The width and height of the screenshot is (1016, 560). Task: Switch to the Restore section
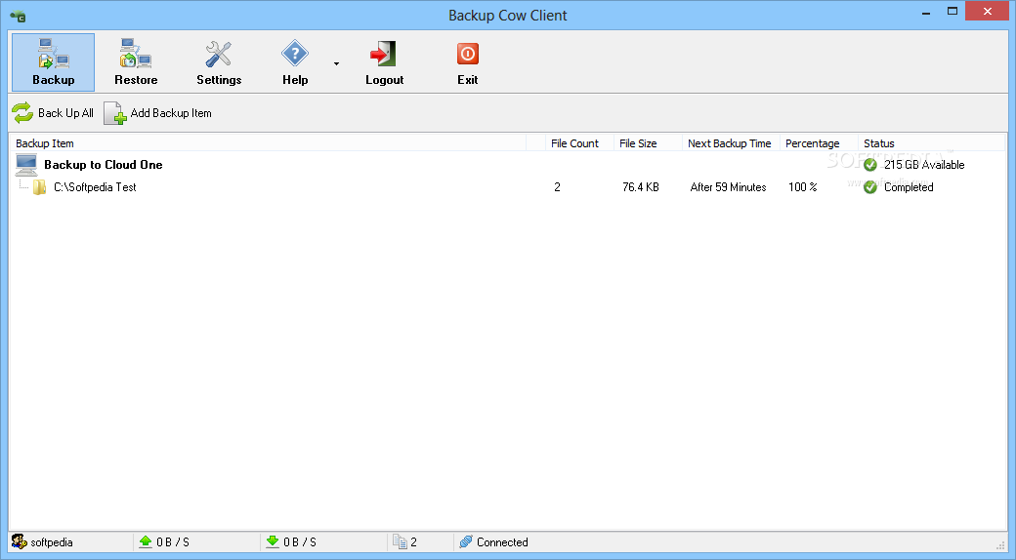136,62
